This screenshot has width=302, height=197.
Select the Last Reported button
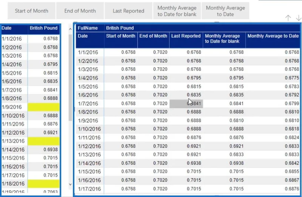128,11
